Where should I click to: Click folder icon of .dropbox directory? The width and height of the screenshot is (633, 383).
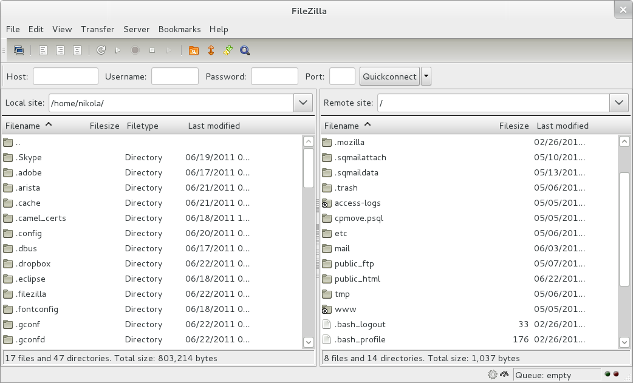[8, 263]
